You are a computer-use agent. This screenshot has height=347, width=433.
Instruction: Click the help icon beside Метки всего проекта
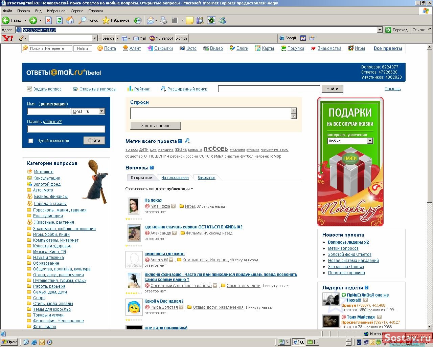tap(180, 141)
